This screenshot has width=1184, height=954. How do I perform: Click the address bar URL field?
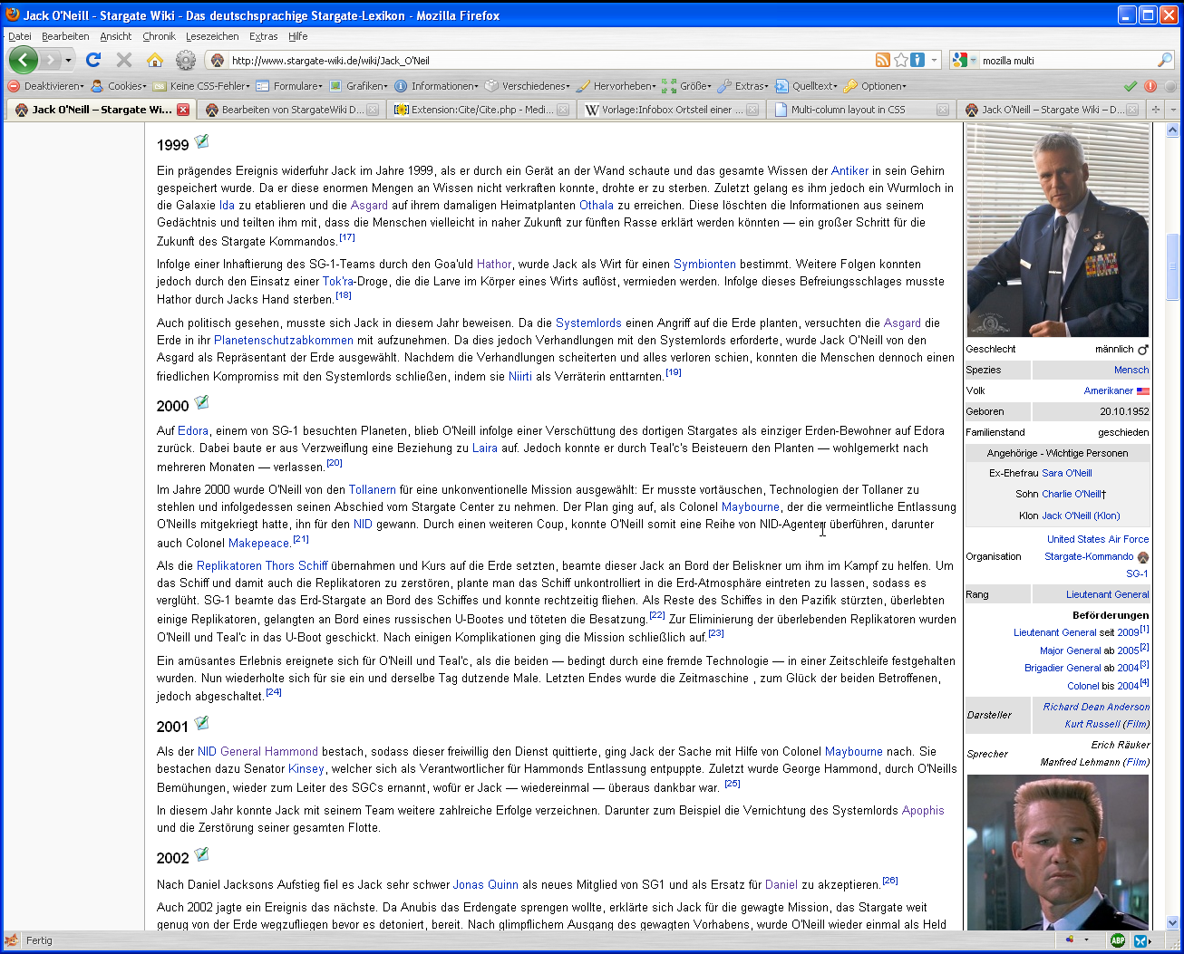tap(544, 61)
